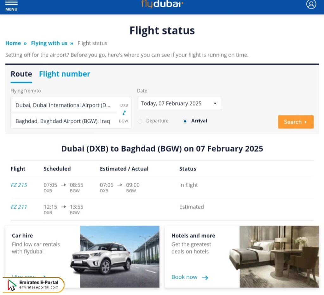The height and width of the screenshot is (295, 324).
Task: Click the account profile icon
Action: [311, 5]
